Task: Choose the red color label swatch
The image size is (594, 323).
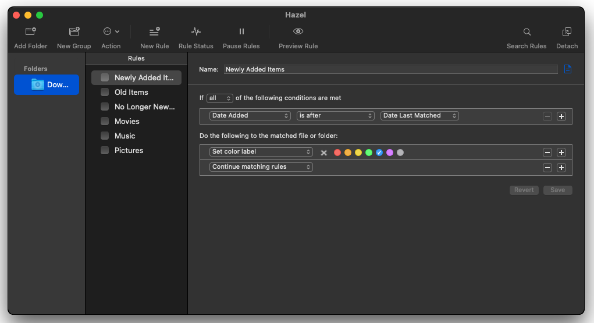Action: [x=337, y=152]
